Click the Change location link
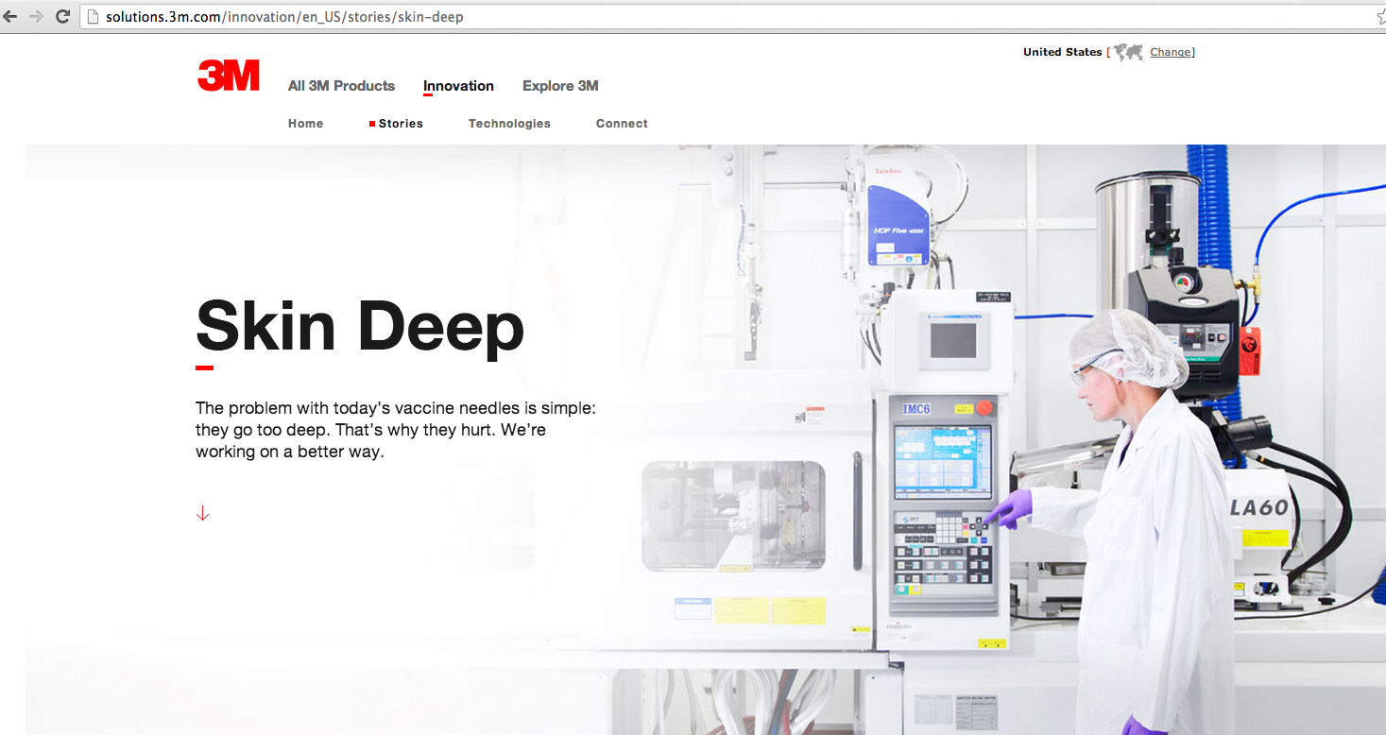The height and width of the screenshot is (735, 1386). pos(1170,52)
